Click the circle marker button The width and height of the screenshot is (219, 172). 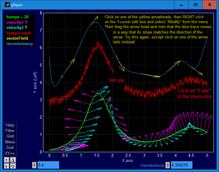pos(13,166)
